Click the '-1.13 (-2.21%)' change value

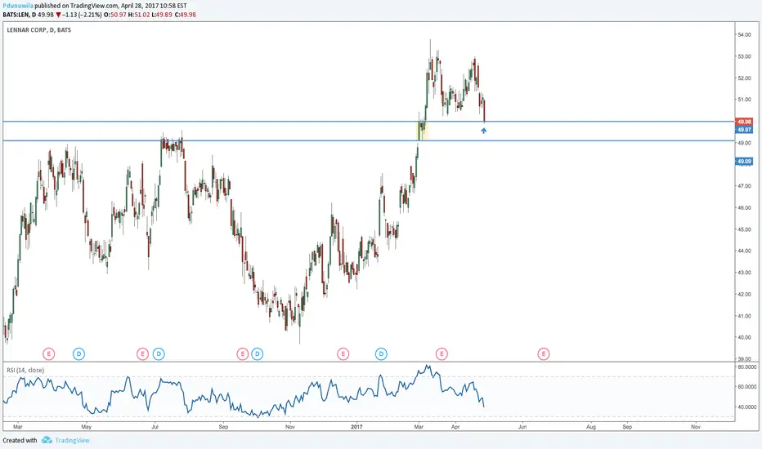click(x=82, y=15)
